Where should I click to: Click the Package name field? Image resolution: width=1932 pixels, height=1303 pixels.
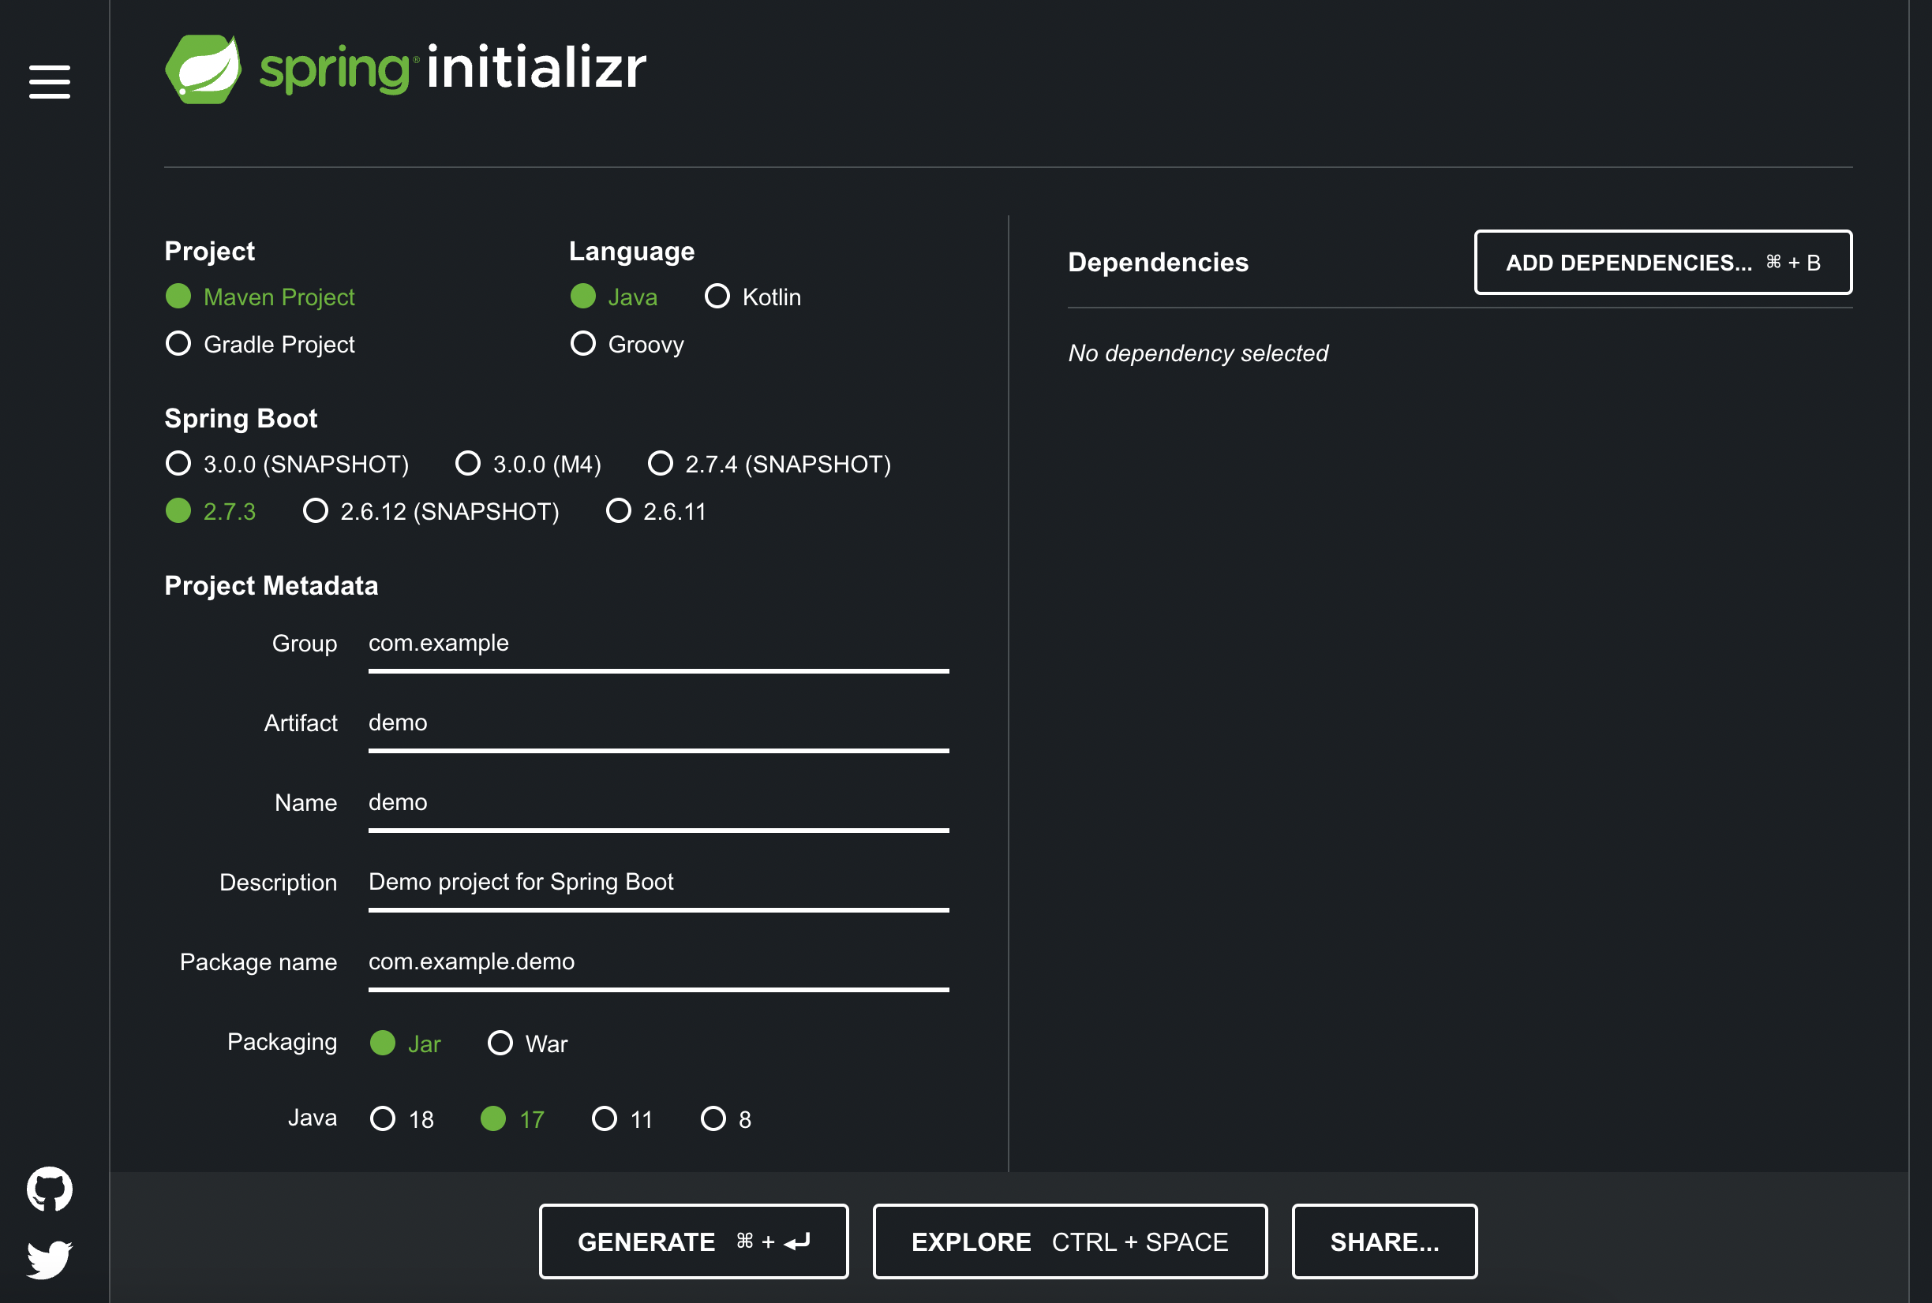(x=657, y=961)
